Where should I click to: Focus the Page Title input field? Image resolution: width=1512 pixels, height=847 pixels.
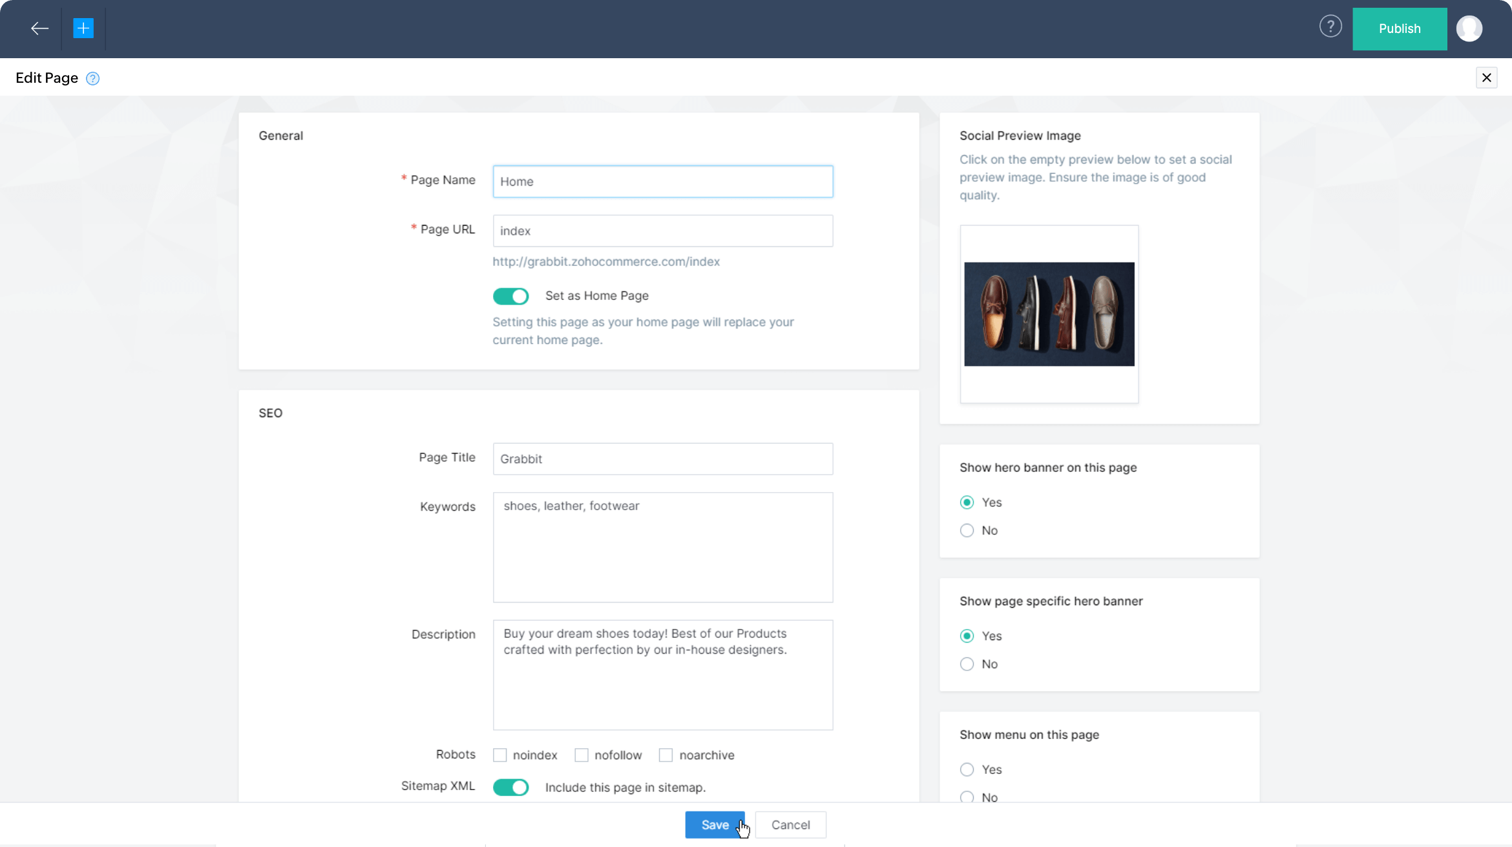tap(662, 459)
